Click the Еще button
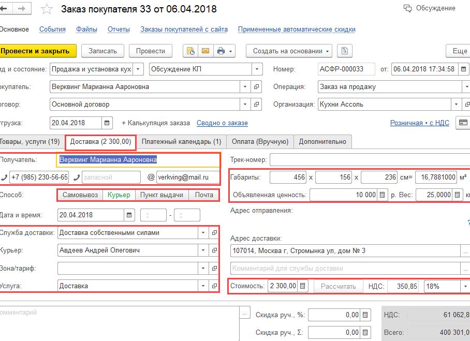 click(459, 51)
